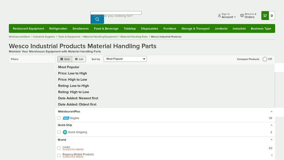
Task: Go to WebstaurantStore breadcrumb link
Action: click(x=20, y=37)
